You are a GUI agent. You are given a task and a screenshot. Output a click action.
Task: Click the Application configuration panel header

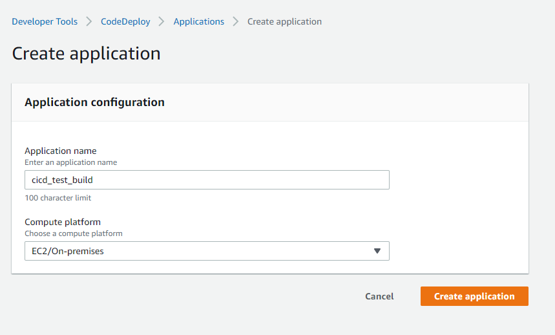click(94, 102)
